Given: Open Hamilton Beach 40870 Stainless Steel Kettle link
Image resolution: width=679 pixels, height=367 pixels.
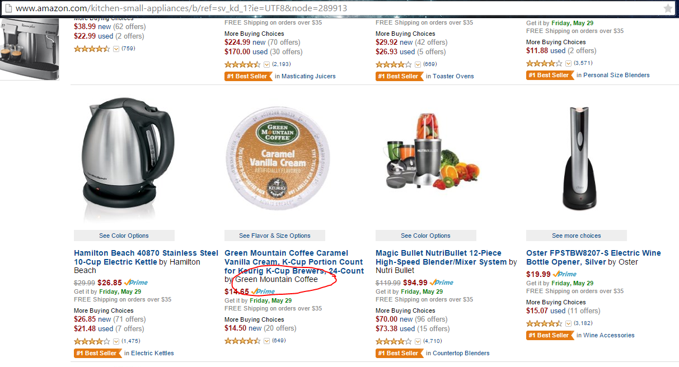Looking at the screenshot, I should [146, 257].
